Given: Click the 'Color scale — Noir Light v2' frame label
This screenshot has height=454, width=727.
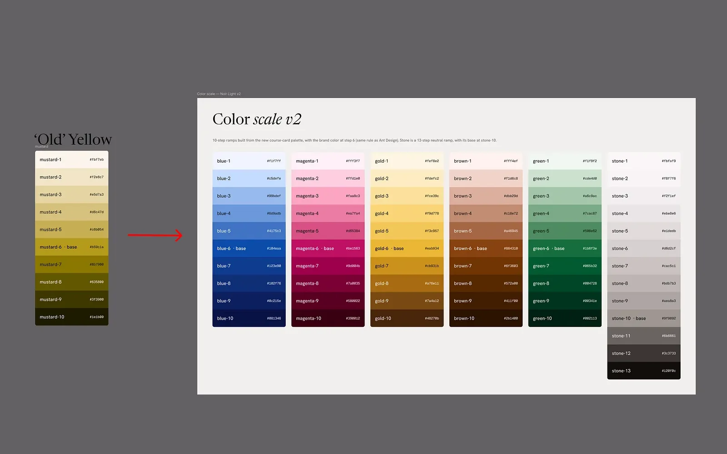Looking at the screenshot, I should (x=219, y=94).
